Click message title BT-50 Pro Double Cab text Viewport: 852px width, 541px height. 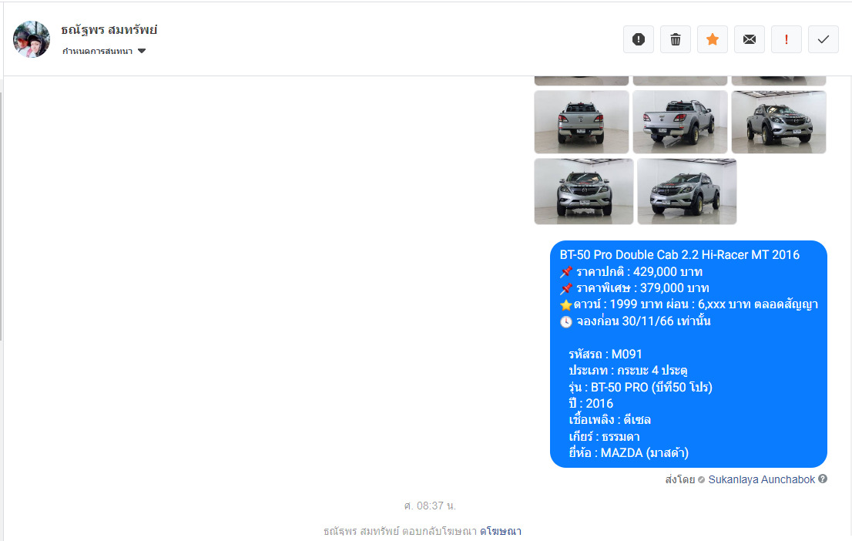679,255
